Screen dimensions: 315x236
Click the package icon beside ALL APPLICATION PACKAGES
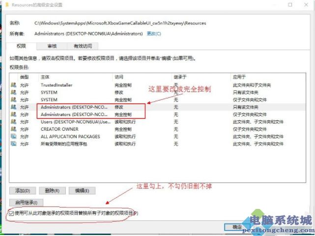[x=14, y=137]
